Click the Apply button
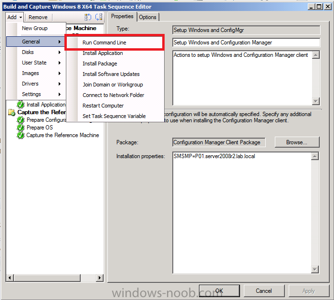Screen dimensions: 334x300 [x=309, y=291]
